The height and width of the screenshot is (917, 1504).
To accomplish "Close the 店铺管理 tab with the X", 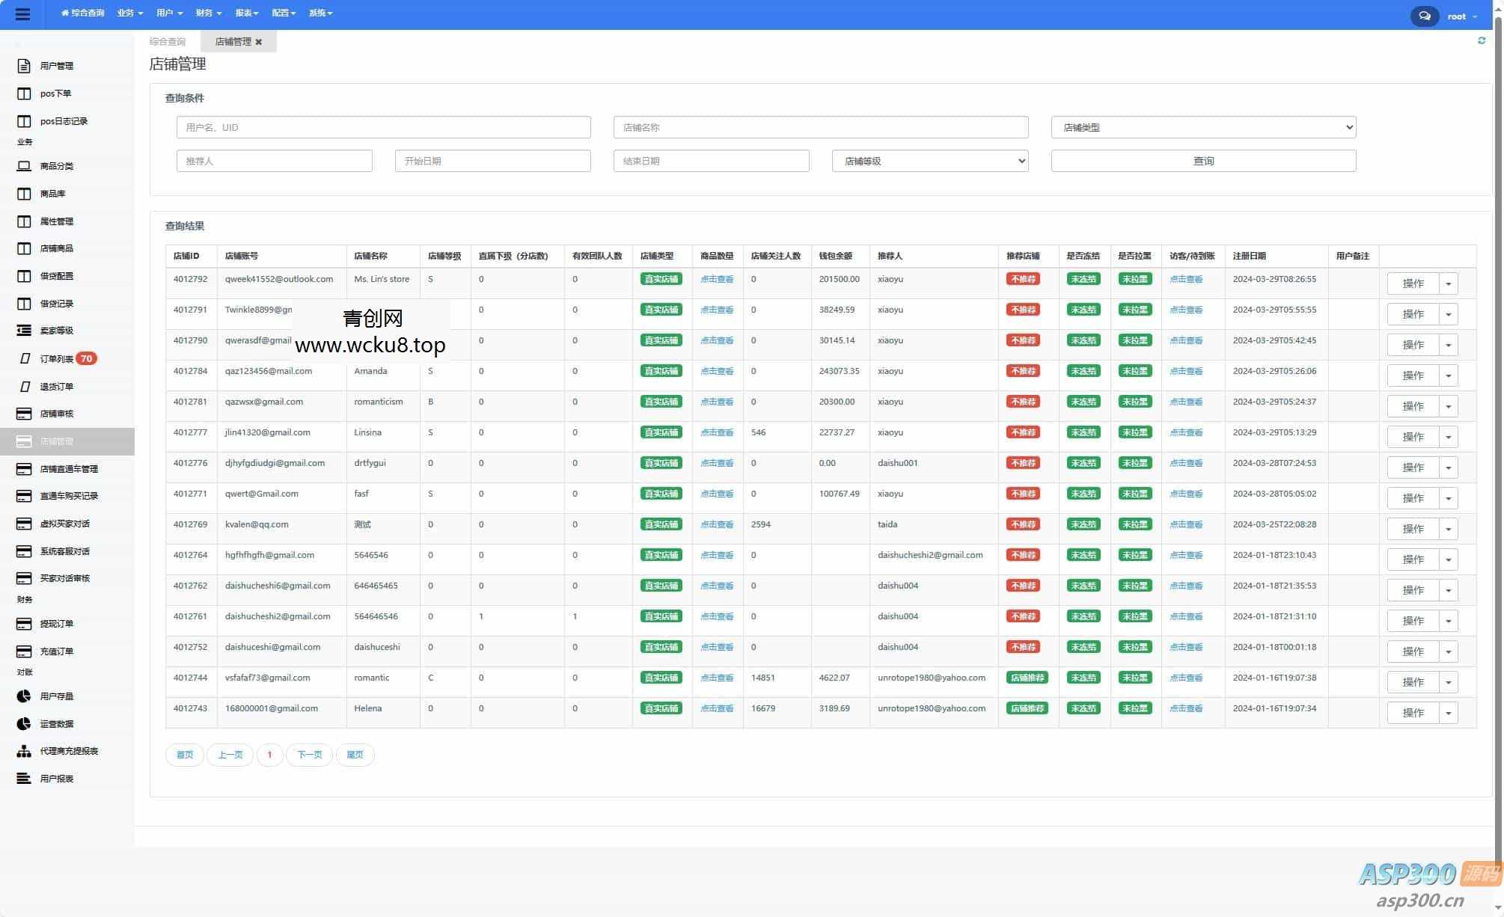I will [x=259, y=42].
